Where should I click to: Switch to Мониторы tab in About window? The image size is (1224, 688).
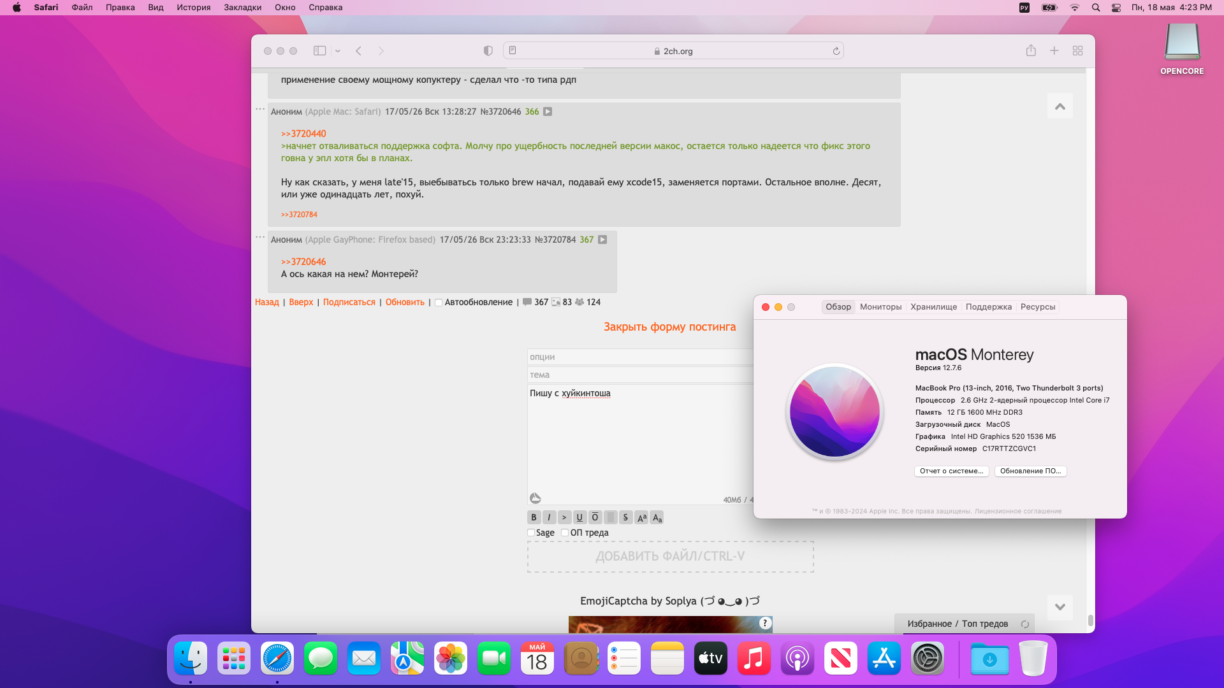(881, 307)
